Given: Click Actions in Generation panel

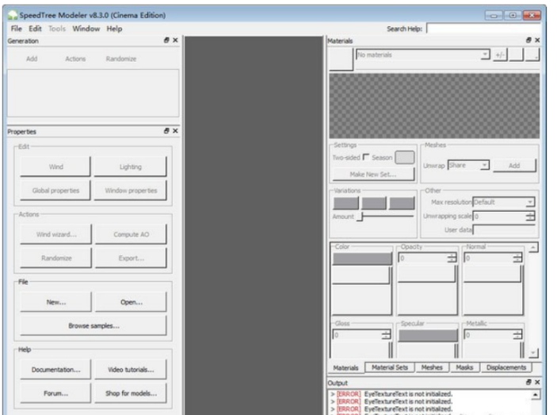Looking at the screenshot, I should click(75, 59).
